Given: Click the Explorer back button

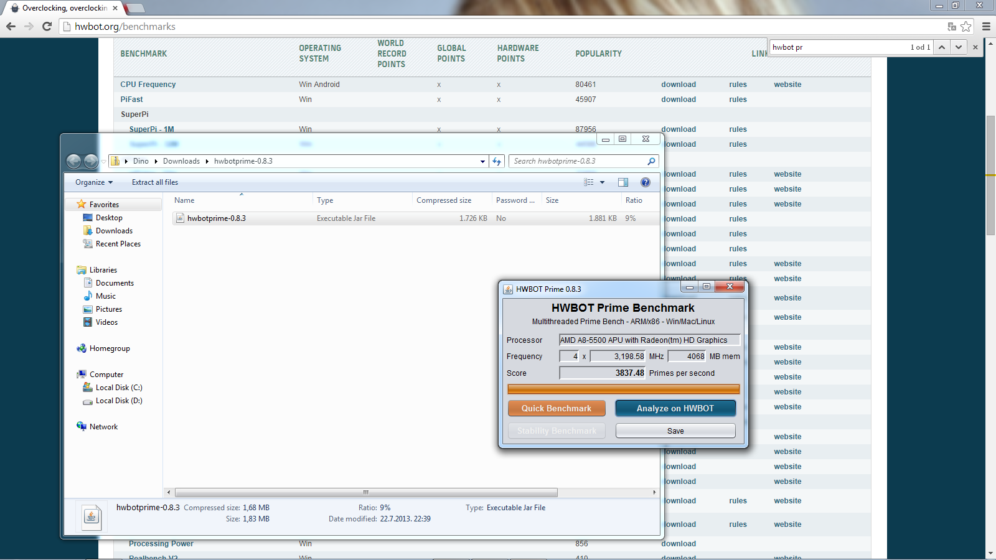Looking at the screenshot, I should [x=73, y=161].
